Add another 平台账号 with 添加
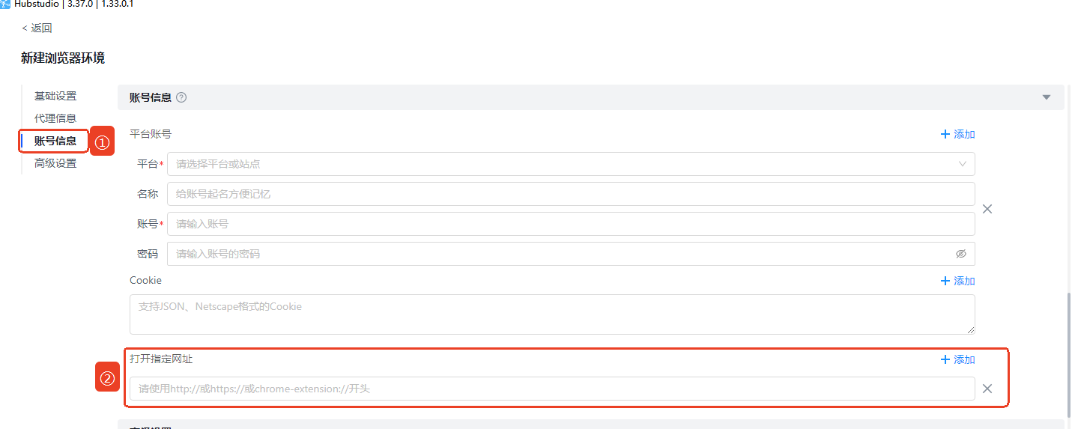The height and width of the screenshot is (429, 1072). (957, 134)
